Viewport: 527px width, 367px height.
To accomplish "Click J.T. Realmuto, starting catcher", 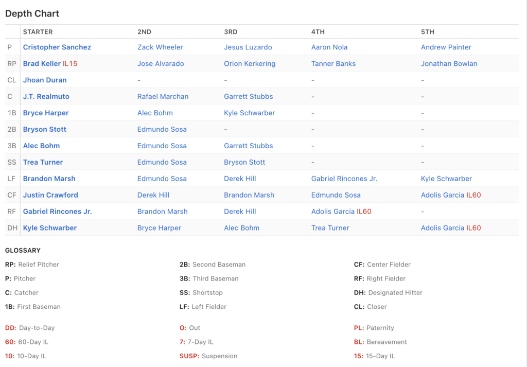I will click(46, 96).
